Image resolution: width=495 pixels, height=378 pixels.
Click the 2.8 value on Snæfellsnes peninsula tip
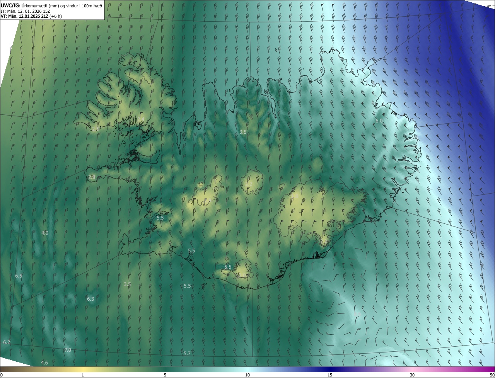[92, 177]
